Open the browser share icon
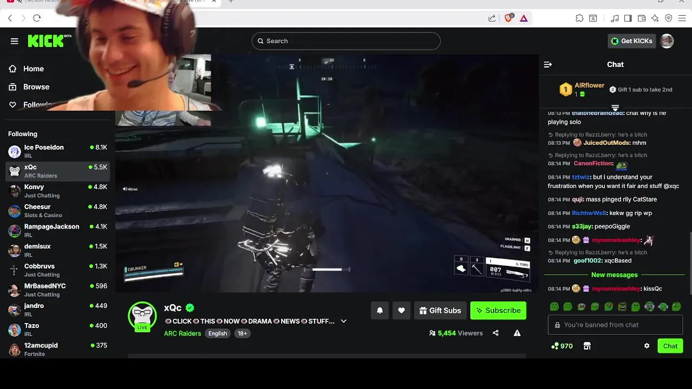The image size is (692, 389). tap(492, 18)
